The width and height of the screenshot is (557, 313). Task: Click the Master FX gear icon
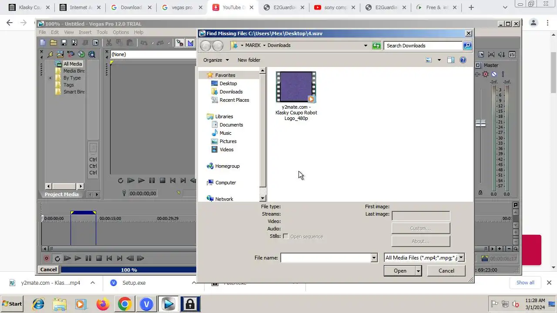tap(486, 74)
